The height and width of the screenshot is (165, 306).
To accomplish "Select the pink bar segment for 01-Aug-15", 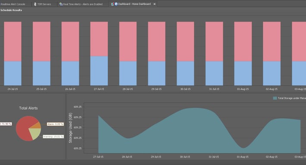I will pyautogui.click(x=243, y=41).
